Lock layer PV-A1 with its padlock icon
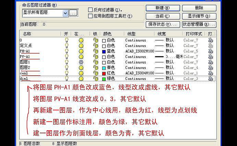Viewport: 237px width, 146px height. (x=96, y=56)
